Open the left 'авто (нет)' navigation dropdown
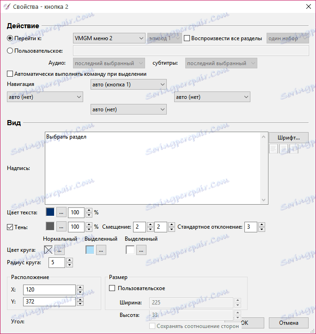This screenshot has width=316, height=334. click(45, 97)
